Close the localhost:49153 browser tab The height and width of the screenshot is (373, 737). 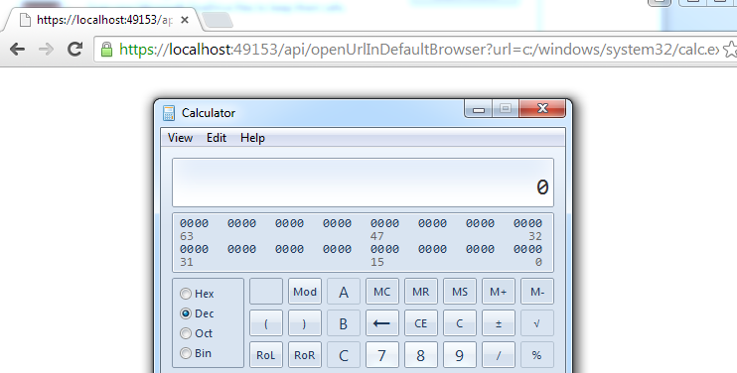(x=185, y=20)
